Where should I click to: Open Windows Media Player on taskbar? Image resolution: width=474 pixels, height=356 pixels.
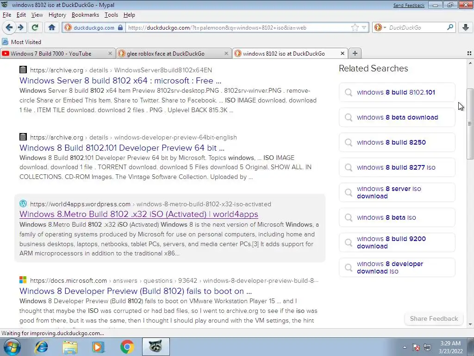98,347
